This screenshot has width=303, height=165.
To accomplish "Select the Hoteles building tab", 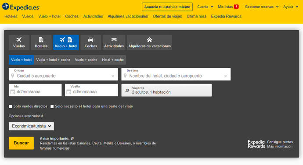I will (41, 42).
